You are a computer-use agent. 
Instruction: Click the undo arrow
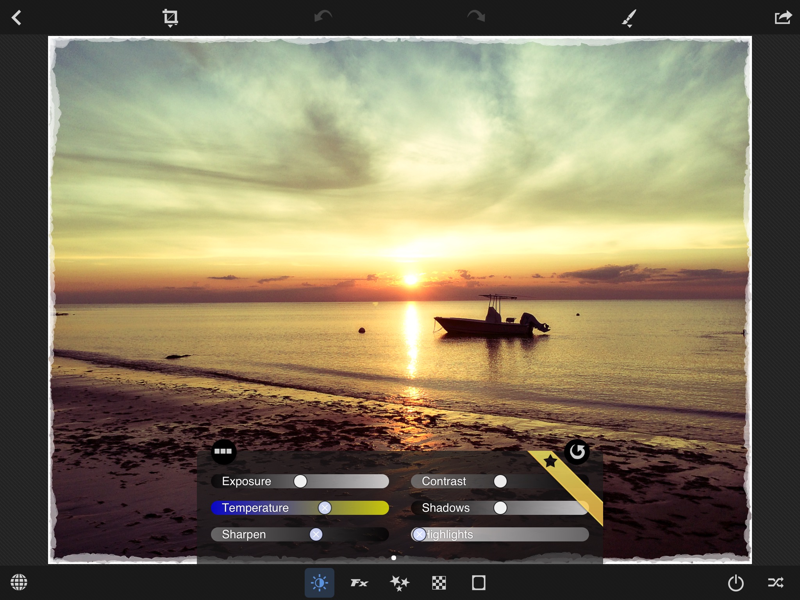(x=323, y=17)
